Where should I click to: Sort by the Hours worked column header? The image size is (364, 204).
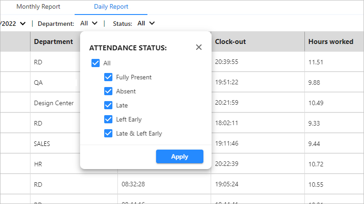[331, 42]
